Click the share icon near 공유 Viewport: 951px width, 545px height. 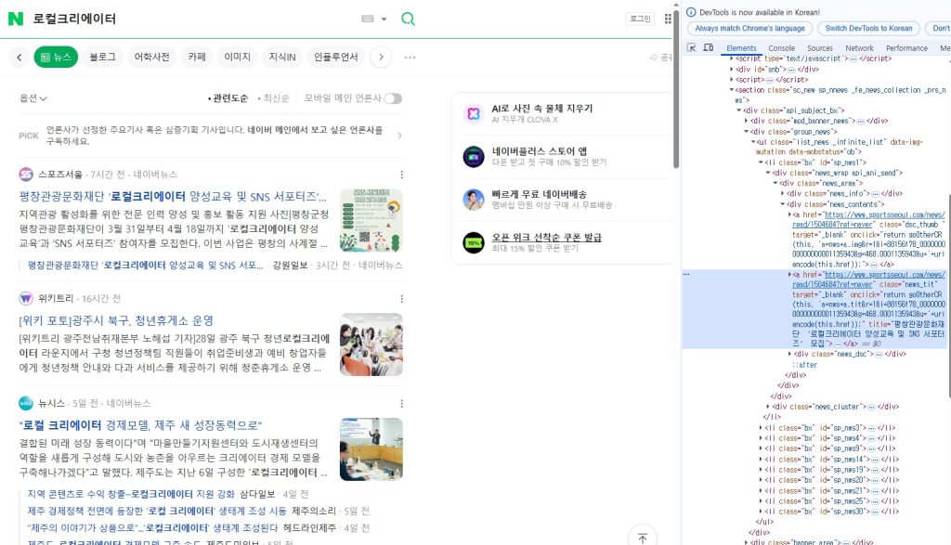tap(653, 57)
